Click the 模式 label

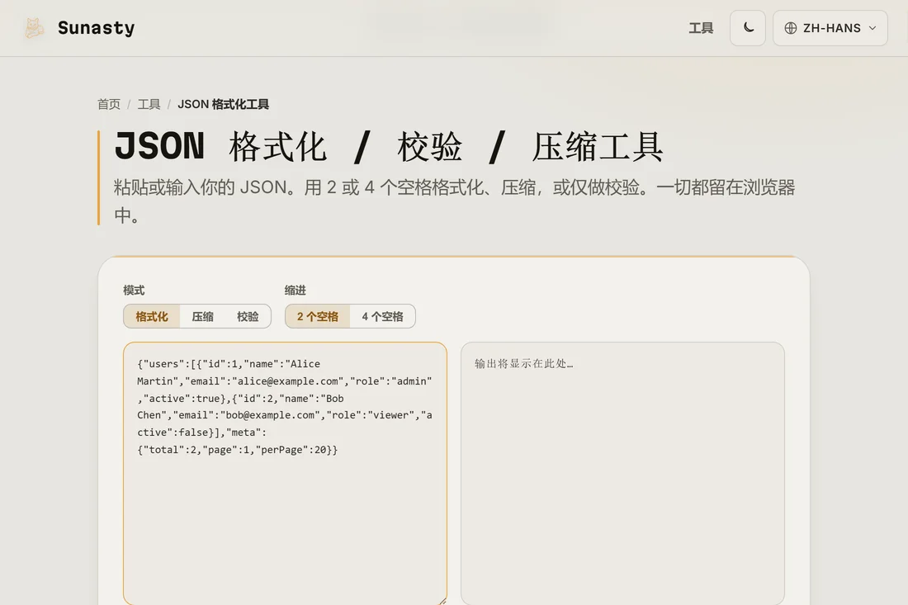134,290
